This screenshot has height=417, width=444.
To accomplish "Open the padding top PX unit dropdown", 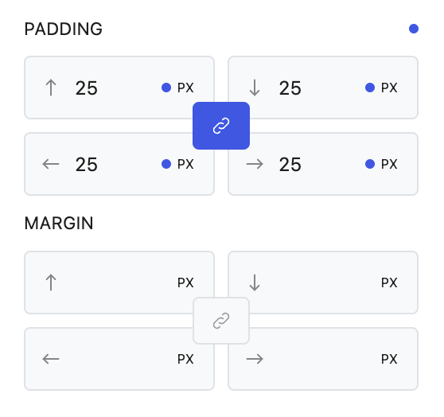I will (x=185, y=88).
